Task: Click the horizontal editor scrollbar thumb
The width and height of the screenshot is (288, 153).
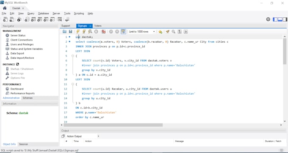Action: pyautogui.click(x=113, y=125)
